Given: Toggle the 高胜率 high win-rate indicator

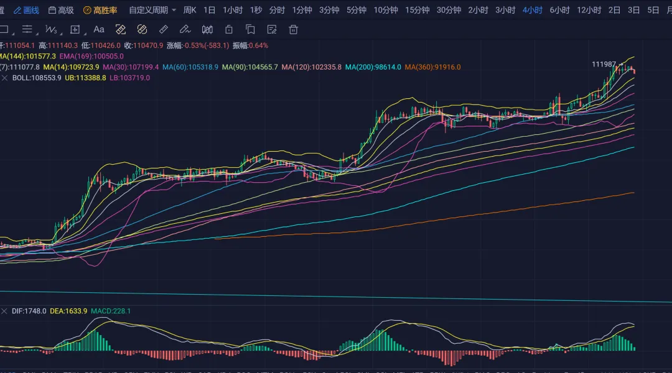Looking at the screenshot, I should [100, 10].
